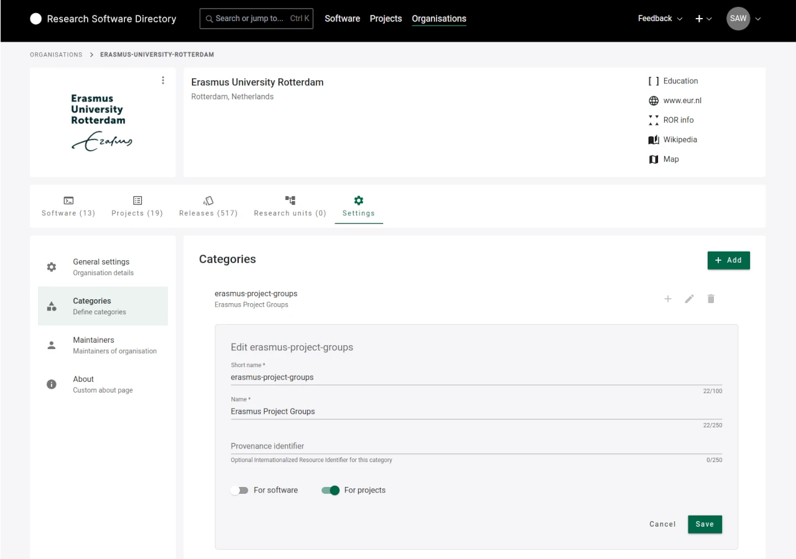796x559 pixels.
Task: Visit the www.eur.nl website link
Action: point(682,100)
